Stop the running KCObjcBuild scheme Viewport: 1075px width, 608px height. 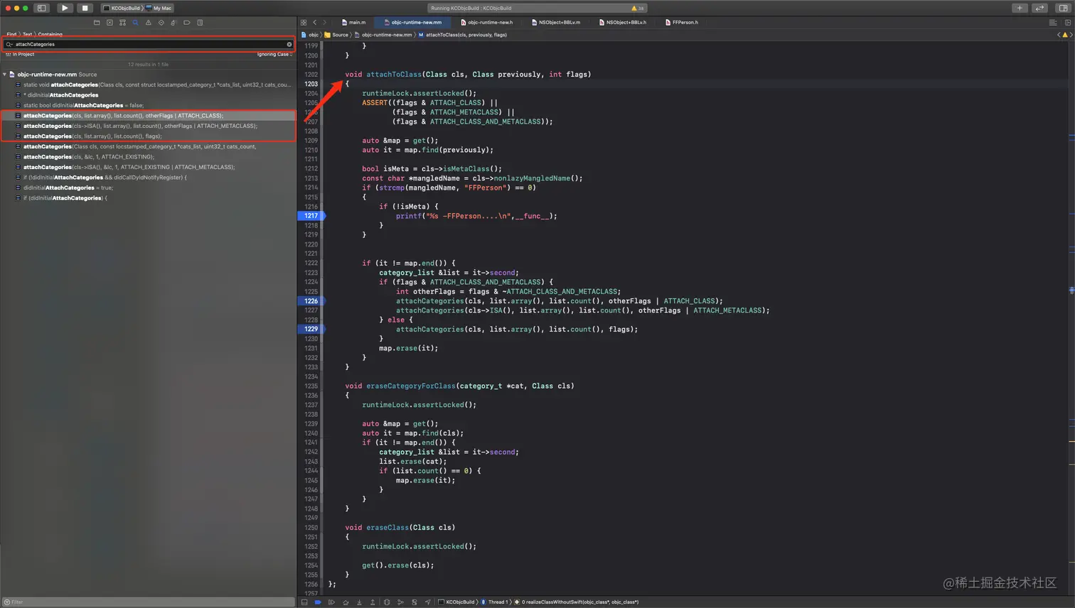tap(85, 8)
